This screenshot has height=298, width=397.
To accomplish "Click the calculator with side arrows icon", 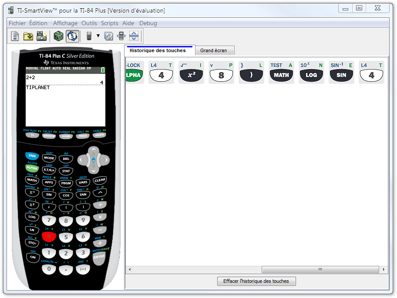I will (x=121, y=36).
